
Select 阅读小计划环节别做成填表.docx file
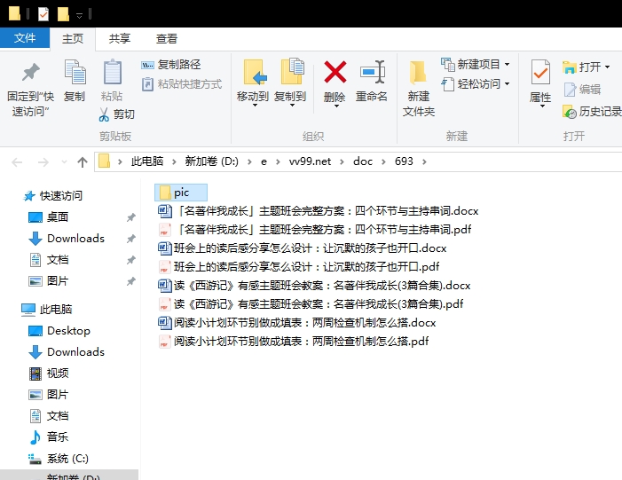click(x=296, y=322)
